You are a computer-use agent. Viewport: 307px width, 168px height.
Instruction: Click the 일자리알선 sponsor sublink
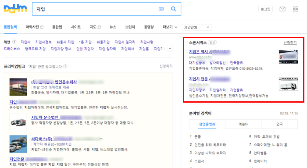[218, 63]
